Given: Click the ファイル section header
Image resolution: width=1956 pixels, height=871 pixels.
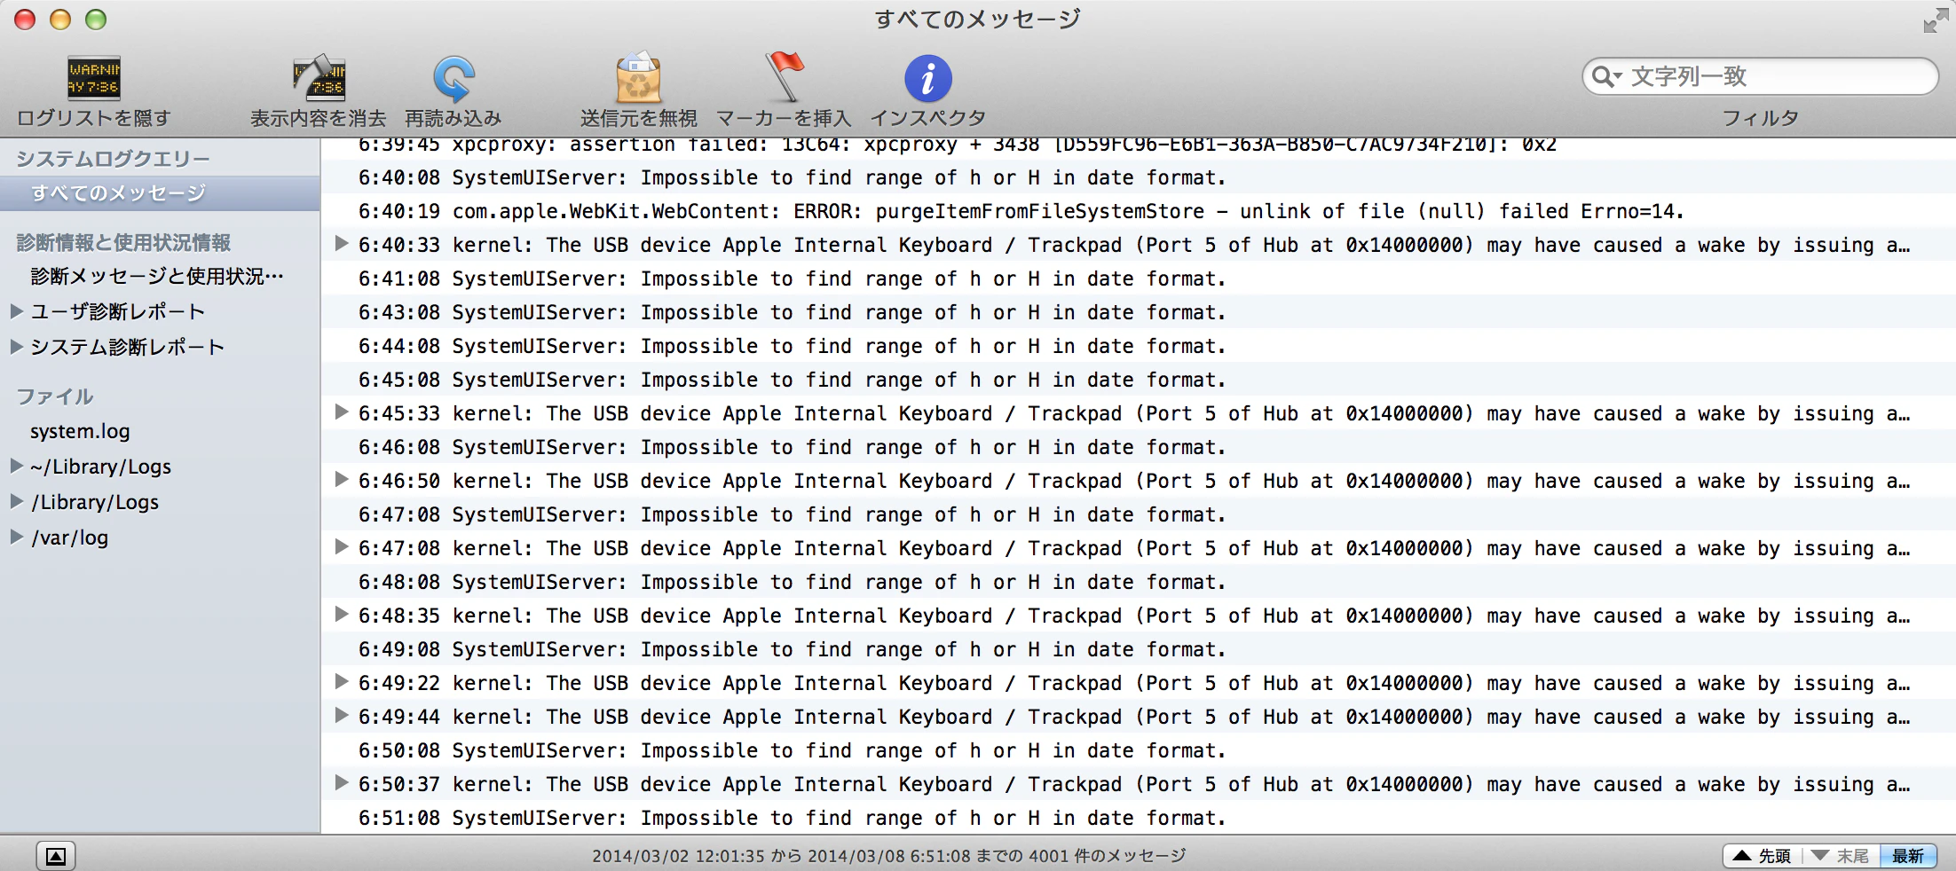Looking at the screenshot, I should click(x=55, y=396).
